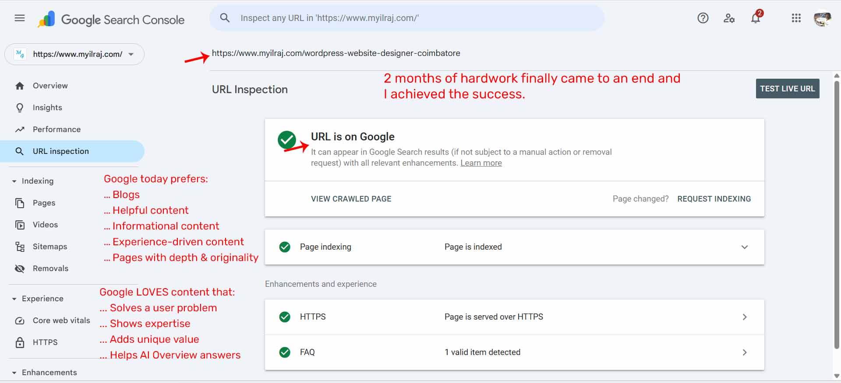The height and width of the screenshot is (383, 841).
Task: Open the notifications bell
Action: point(756,18)
